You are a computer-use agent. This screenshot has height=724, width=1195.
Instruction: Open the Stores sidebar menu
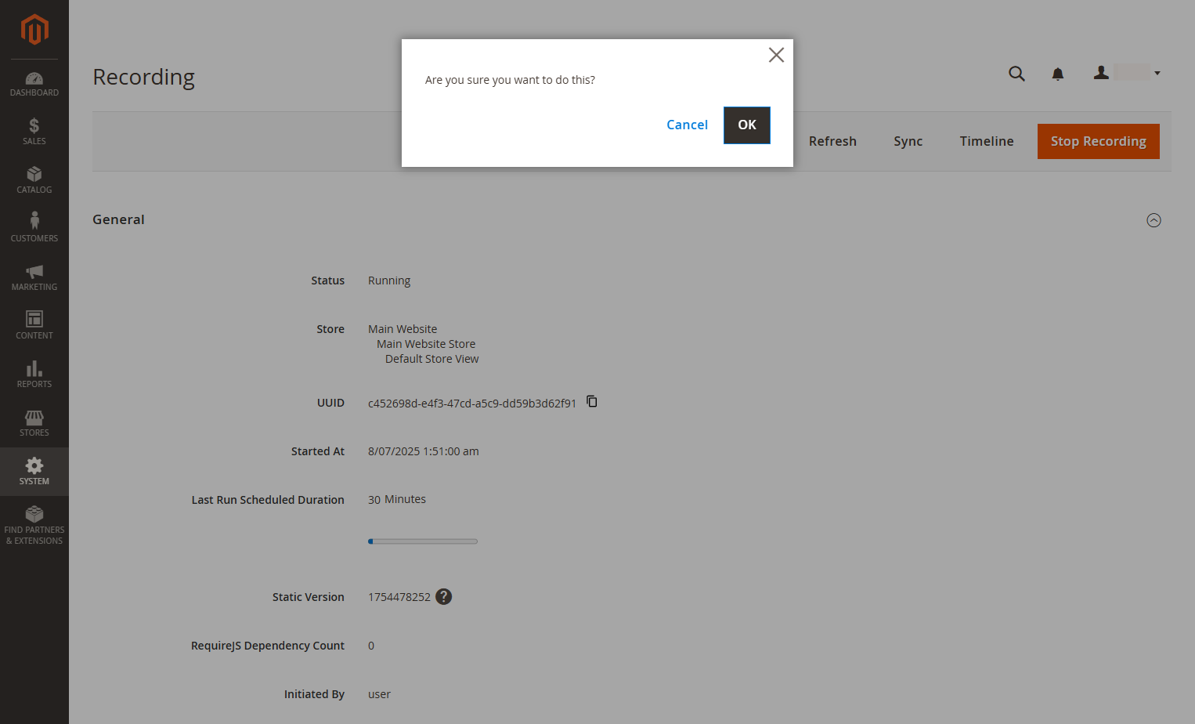(x=34, y=423)
